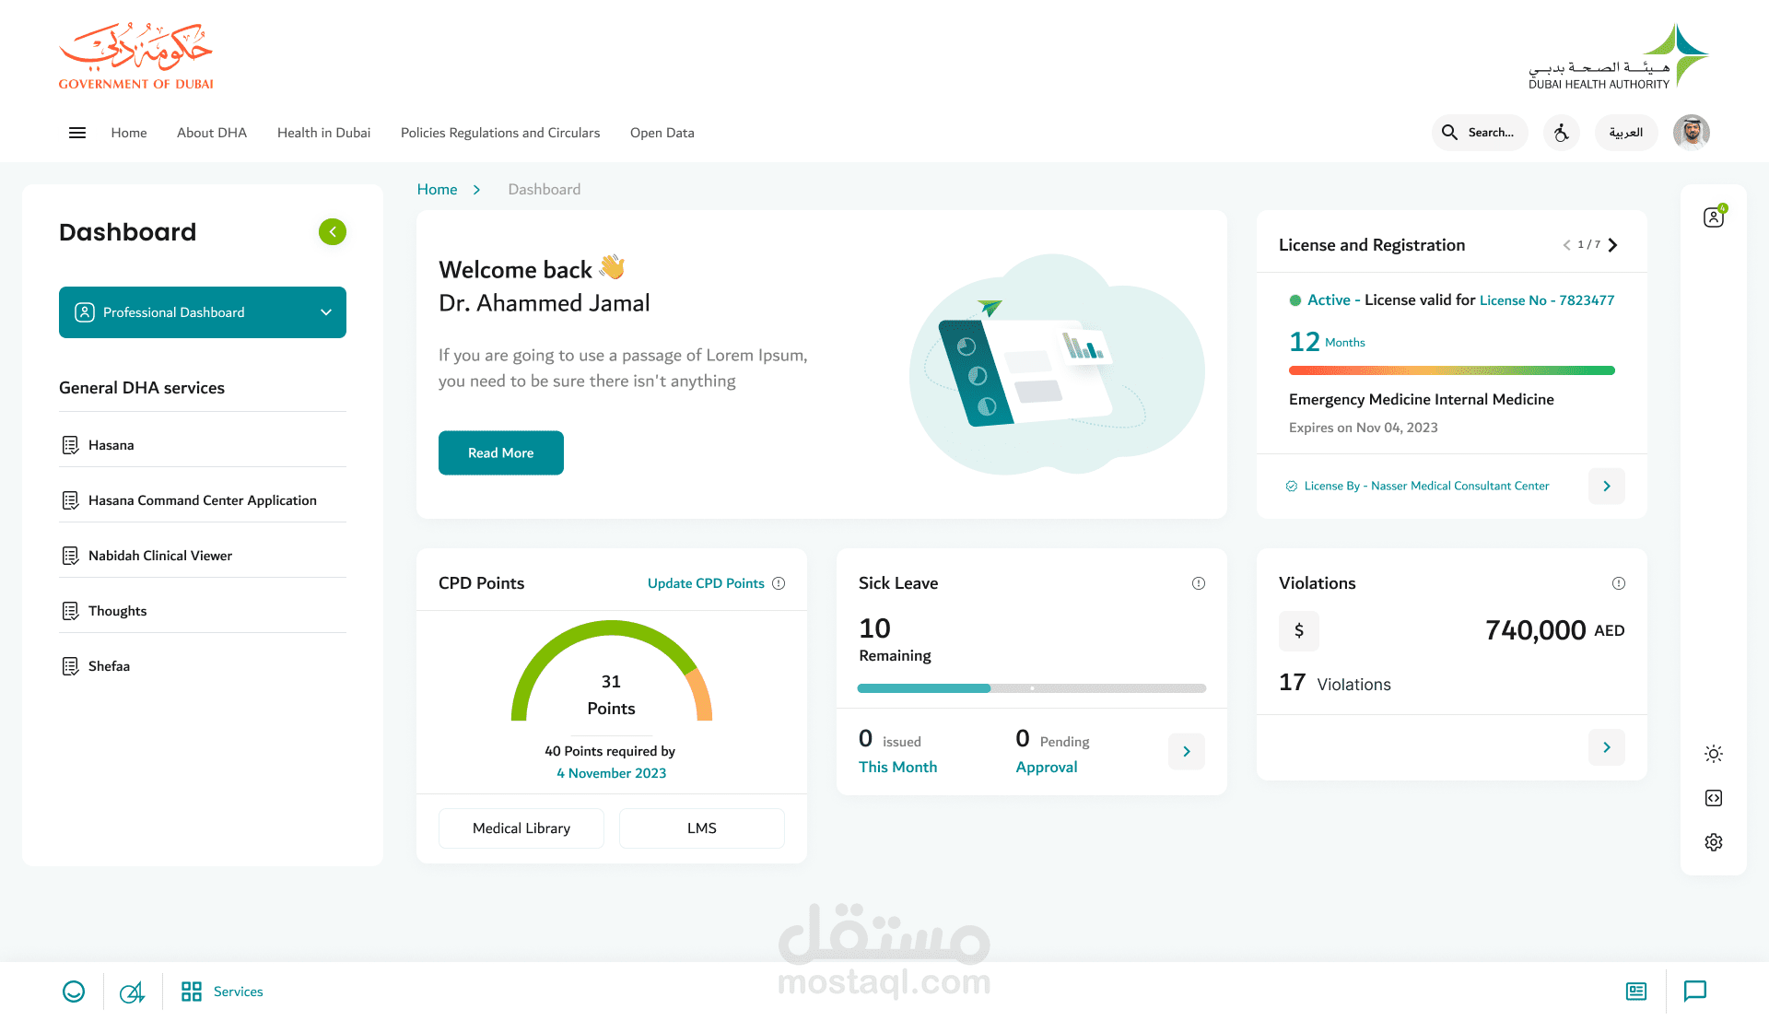The height and width of the screenshot is (1021, 1769).
Task: Open the chat bubble icon at bottom
Action: pyautogui.click(x=1694, y=991)
